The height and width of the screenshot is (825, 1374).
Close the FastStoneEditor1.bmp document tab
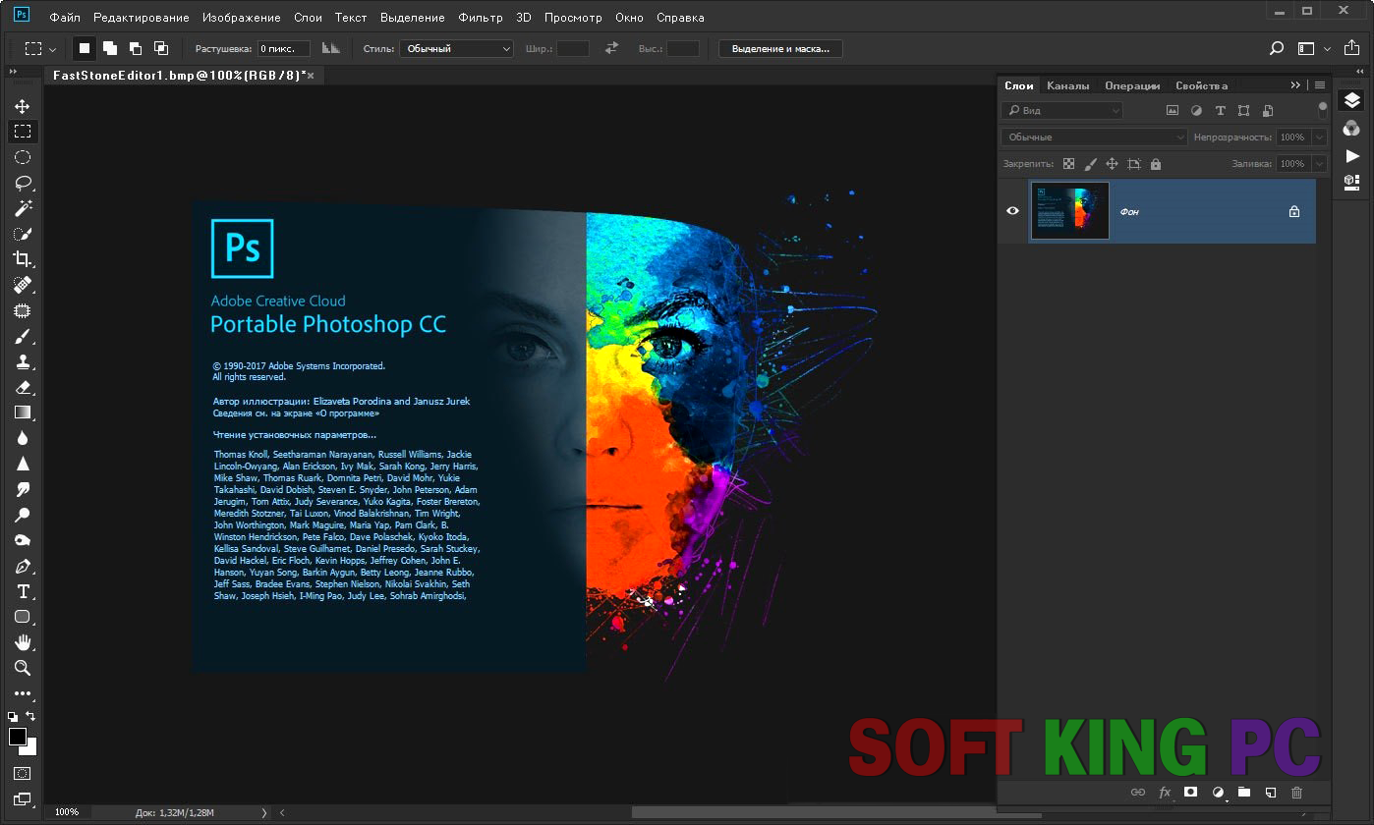pyautogui.click(x=311, y=76)
